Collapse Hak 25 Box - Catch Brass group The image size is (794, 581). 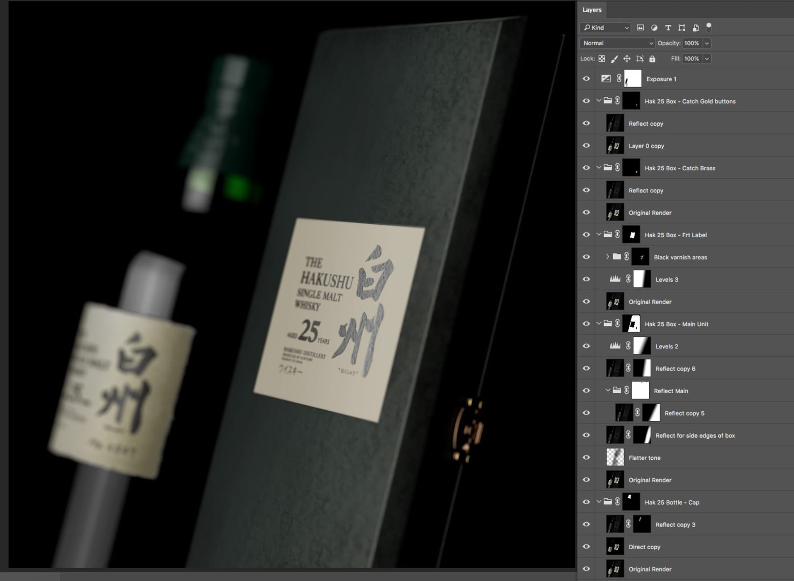pyautogui.click(x=598, y=167)
